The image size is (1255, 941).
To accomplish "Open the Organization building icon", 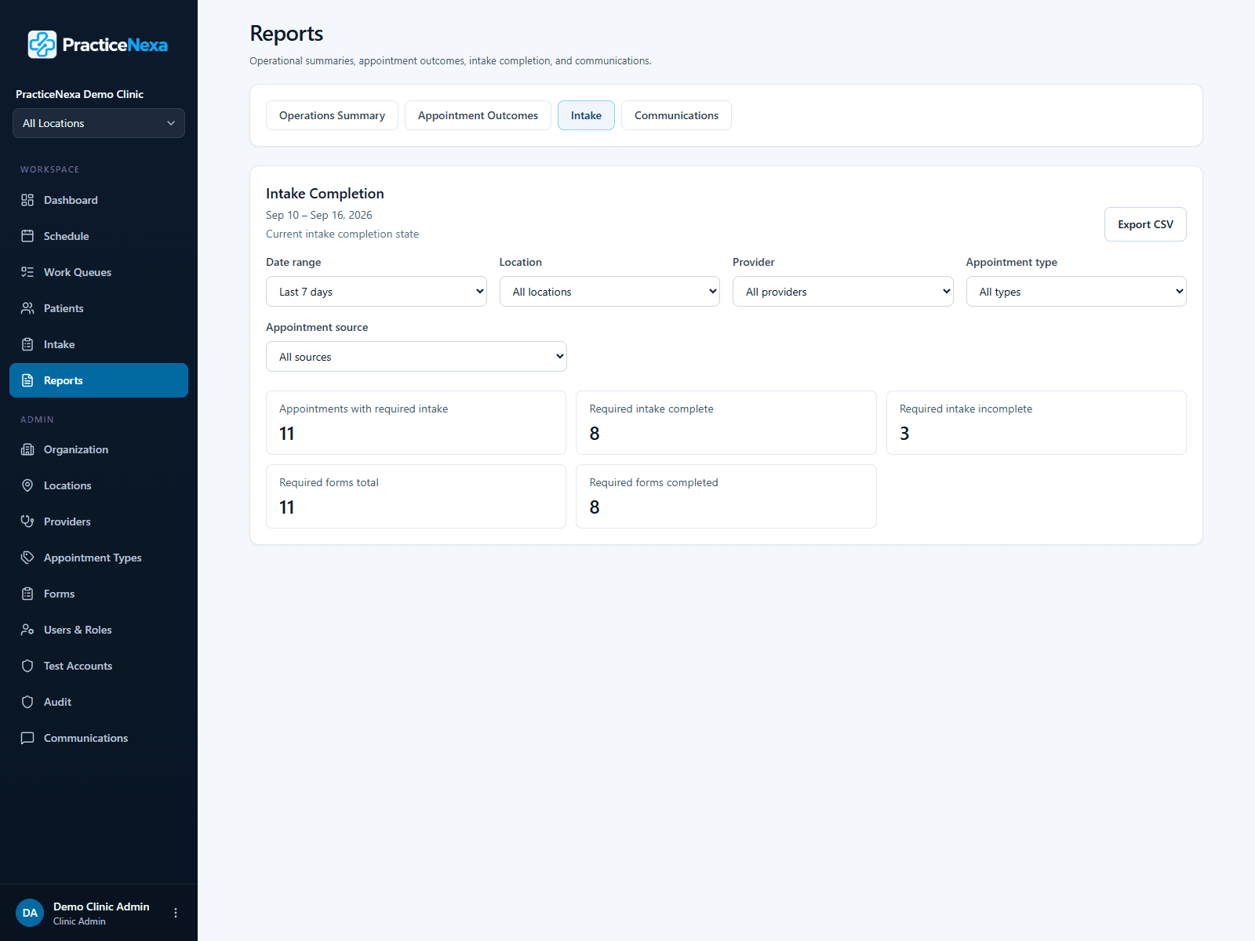I will [x=27, y=449].
